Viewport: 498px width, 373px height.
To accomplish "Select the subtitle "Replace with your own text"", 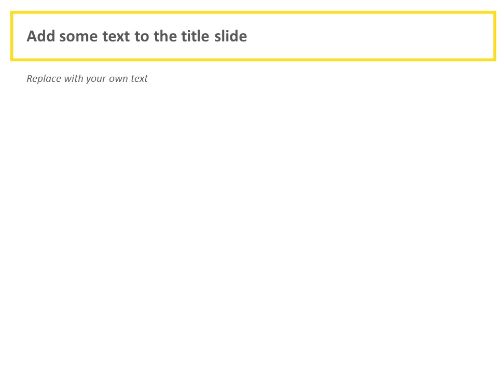I will click(x=87, y=79).
